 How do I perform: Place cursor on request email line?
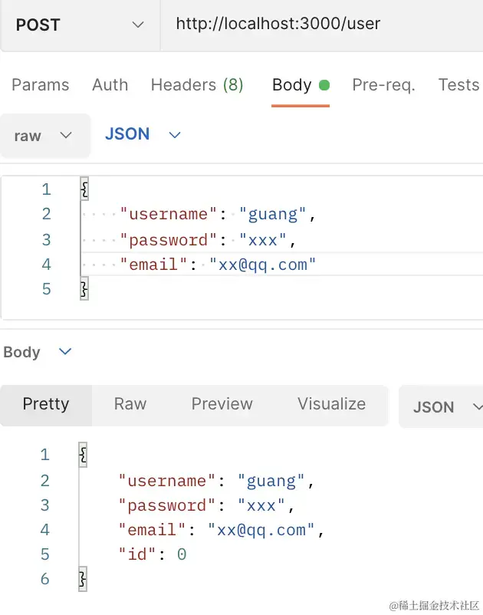point(218,265)
